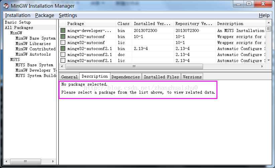Click the package list horizontal scroll thumb
Viewport: 275px width, 168px height.
[134, 66]
